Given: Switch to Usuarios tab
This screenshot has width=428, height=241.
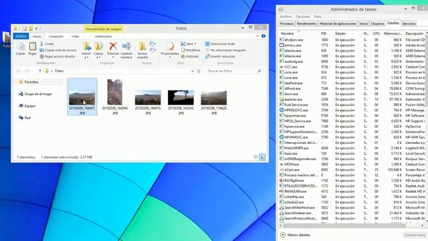Looking at the screenshot, I should pos(377,24).
